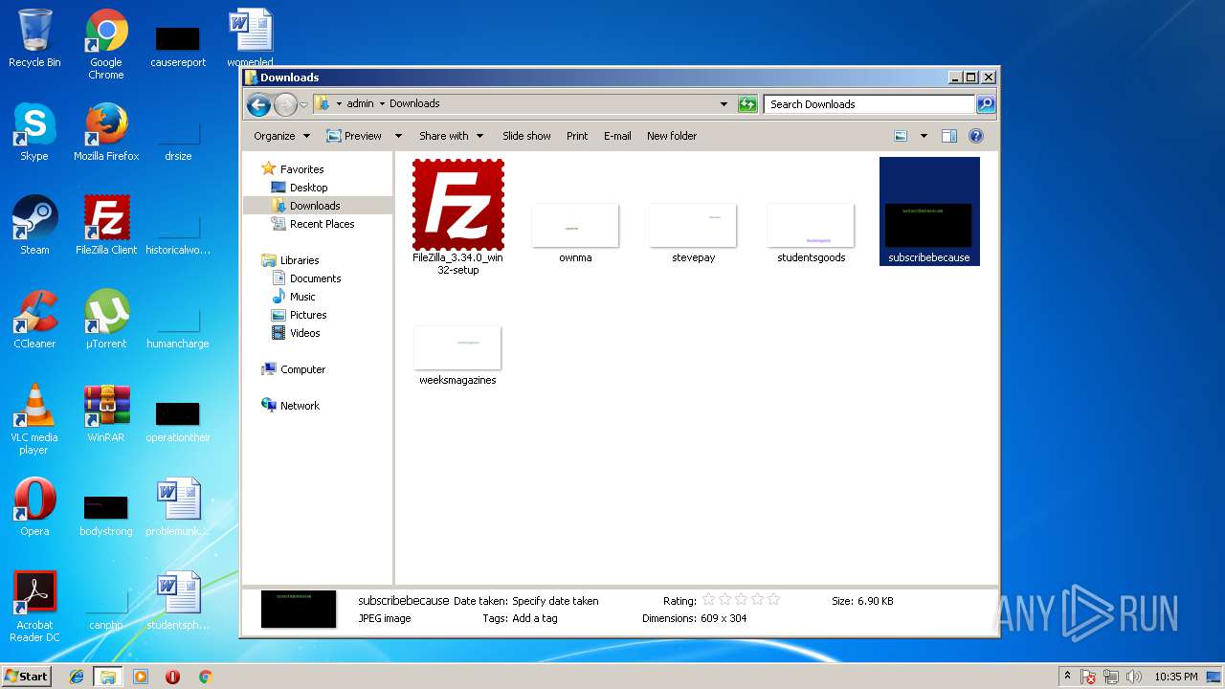Open the Explorer Help button
This screenshot has height=689, width=1225.
(976, 136)
